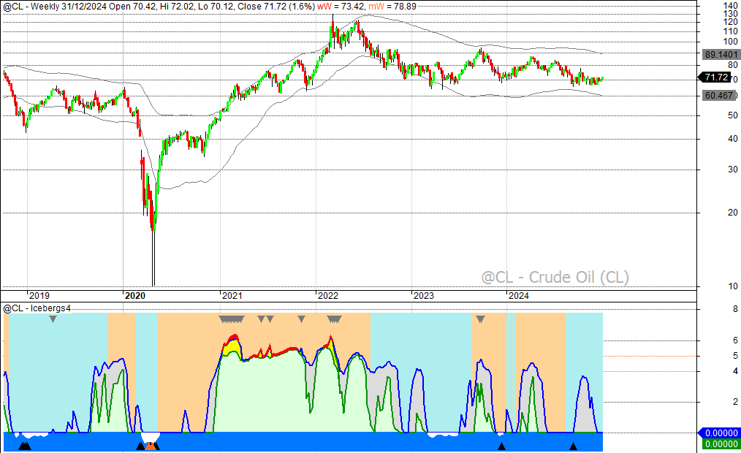
Task: Click the 2020 price low candle wick
Action: click(153, 263)
